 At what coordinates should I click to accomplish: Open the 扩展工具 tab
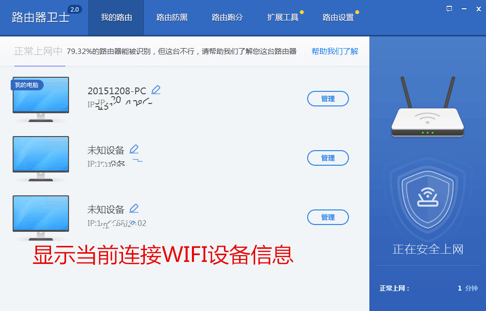pyautogui.click(x=283, y=17)
